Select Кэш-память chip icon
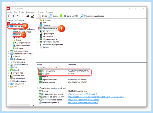 tap(41, 36)
